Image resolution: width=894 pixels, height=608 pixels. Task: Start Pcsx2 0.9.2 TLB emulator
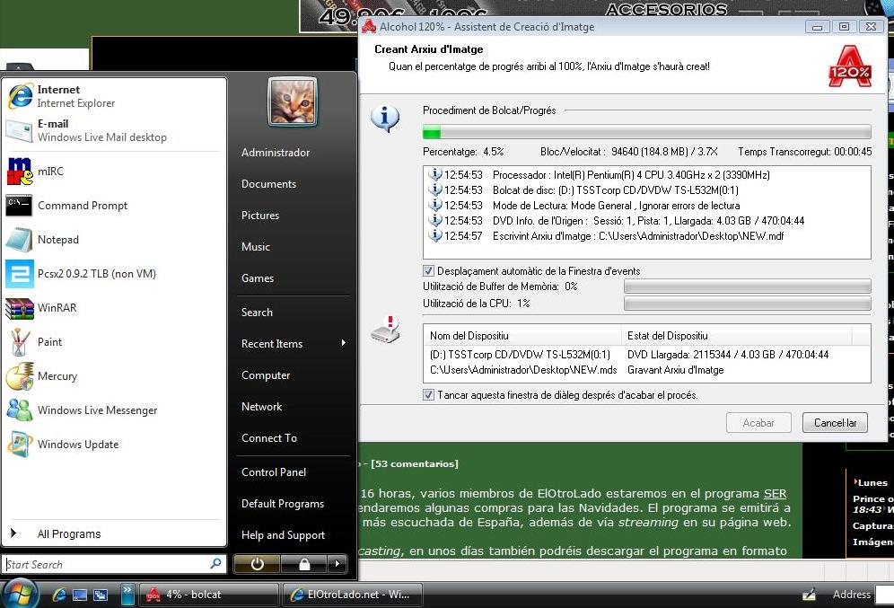coord(114,274)
